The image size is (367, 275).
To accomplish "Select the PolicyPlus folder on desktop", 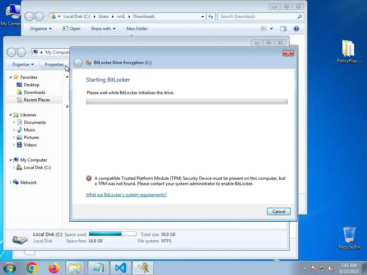I will (349, 52).
